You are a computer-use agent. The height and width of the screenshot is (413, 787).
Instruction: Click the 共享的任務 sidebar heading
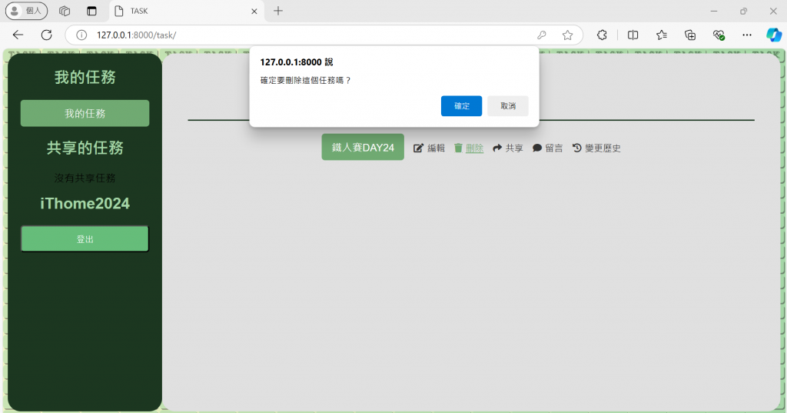click(x=85, y=147)
